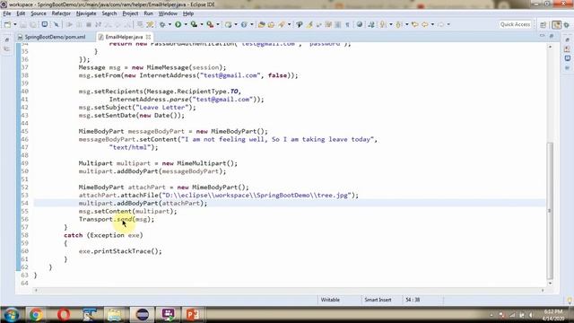This screenshot has width=574, height=323.
Task: Expand the Coverage dropdown arrow
Action: tap(201, 24)
